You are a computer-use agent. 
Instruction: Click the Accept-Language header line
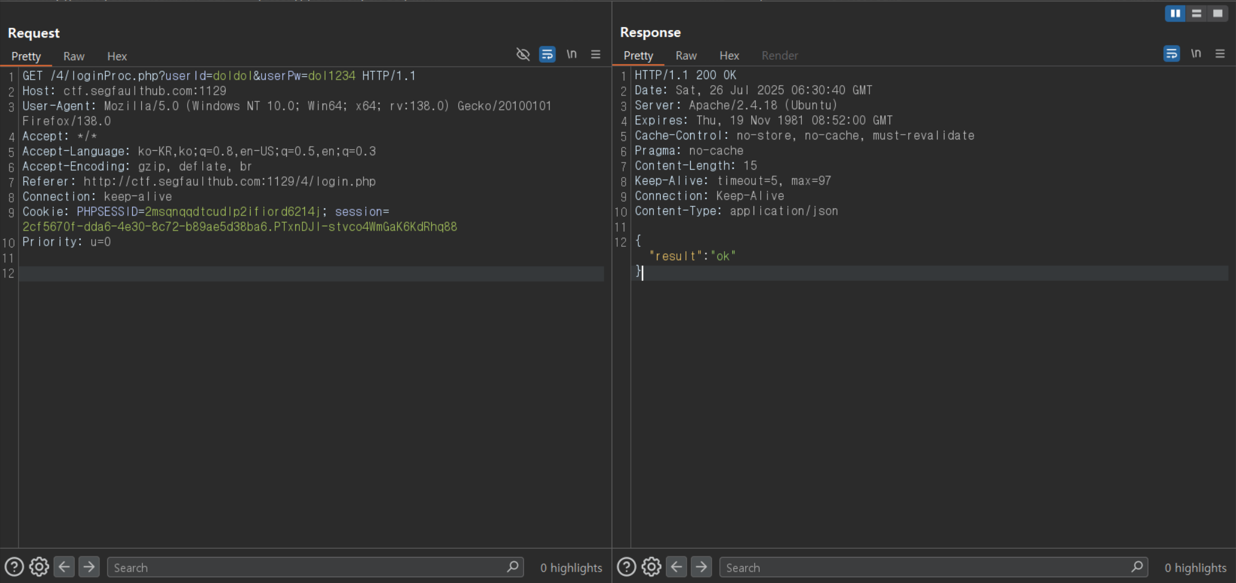tap(199, 151)
